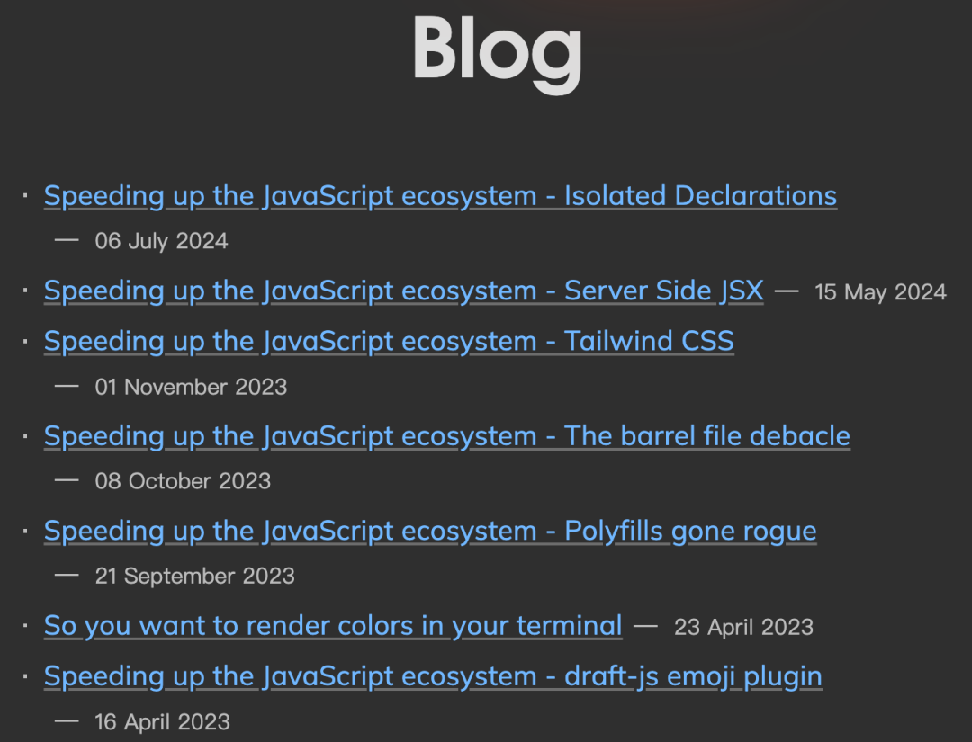
Task: Click the Blog page heading
Action: pyautogui.click(x=498, y=53)
